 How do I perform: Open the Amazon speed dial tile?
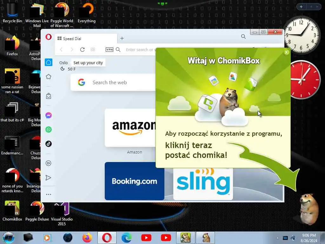coord(130,128)
